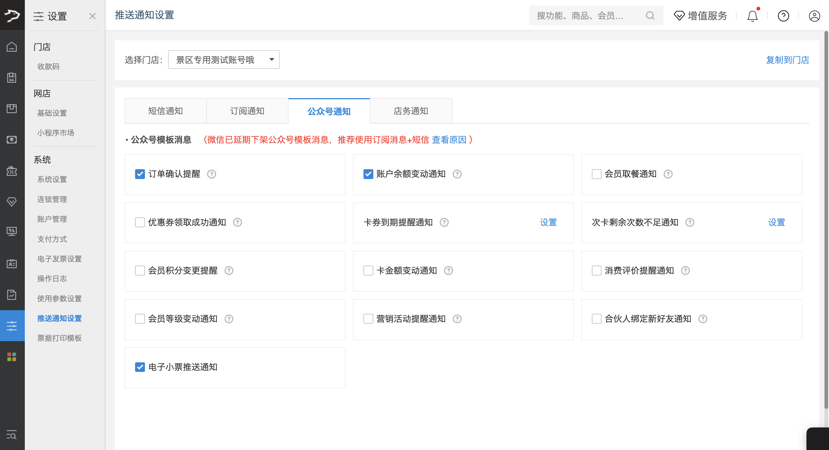Show help for 会员积分变更提醒
The image size is (829, 450).
[x=229, y=271]
